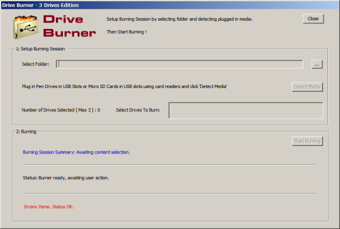Click 'Then Start Burning !' text
Screen dimensions: 340x229
pos(127,32)
